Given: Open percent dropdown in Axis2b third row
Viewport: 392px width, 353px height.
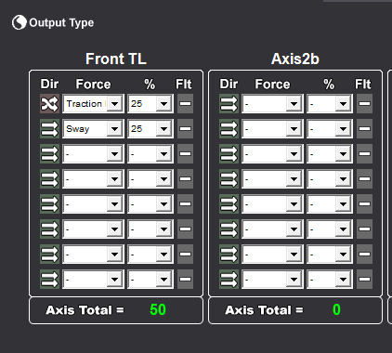Looking at the screenshot, I should (330, 154).
